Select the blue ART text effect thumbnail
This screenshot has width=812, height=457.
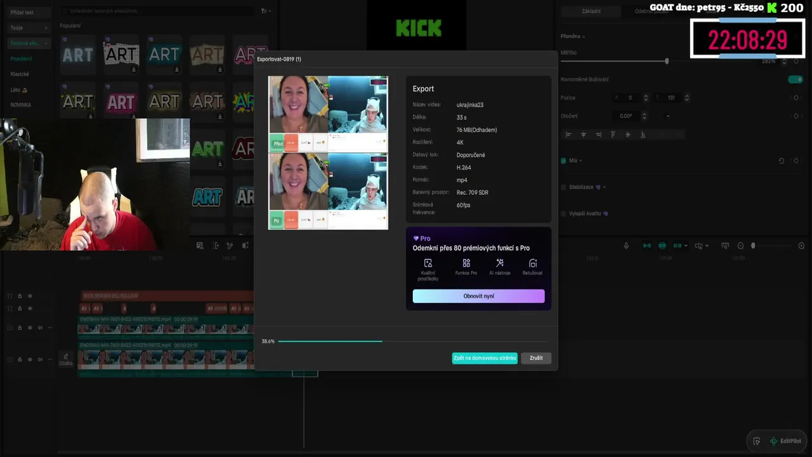pos(207,197)
